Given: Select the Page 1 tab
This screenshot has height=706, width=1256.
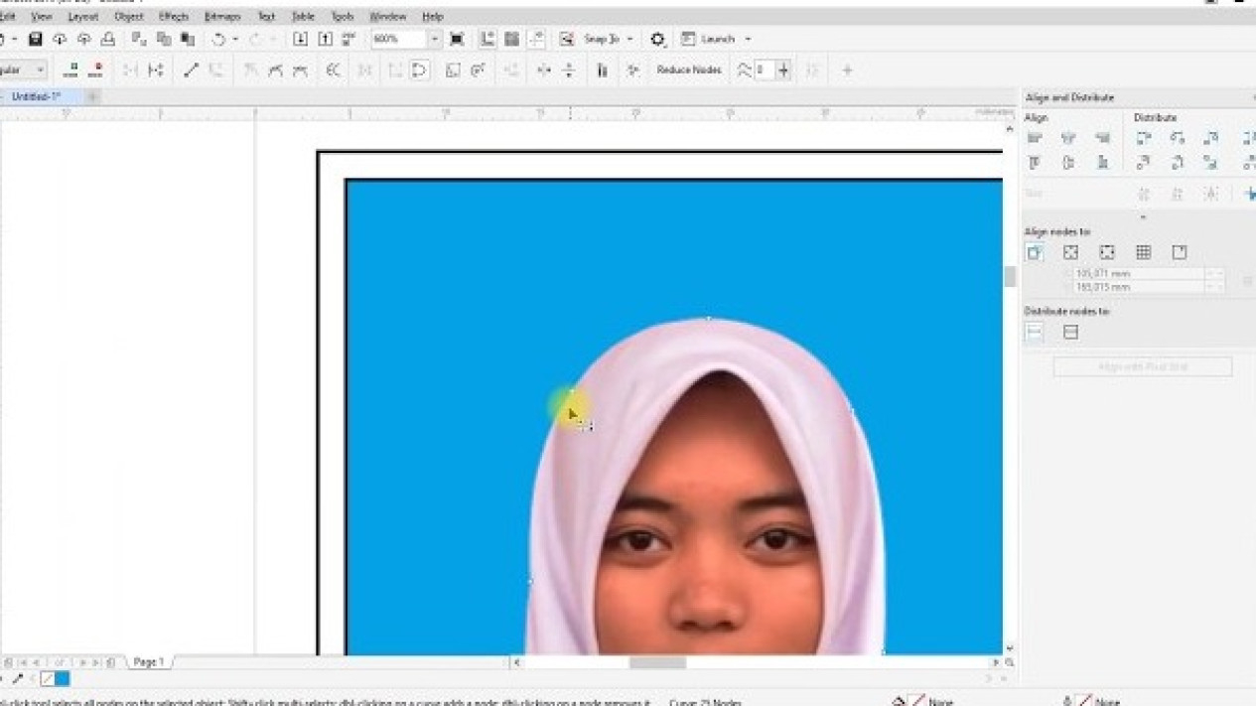Looking at the screenshot, I should pyautogui.click(x=149, y=661).
